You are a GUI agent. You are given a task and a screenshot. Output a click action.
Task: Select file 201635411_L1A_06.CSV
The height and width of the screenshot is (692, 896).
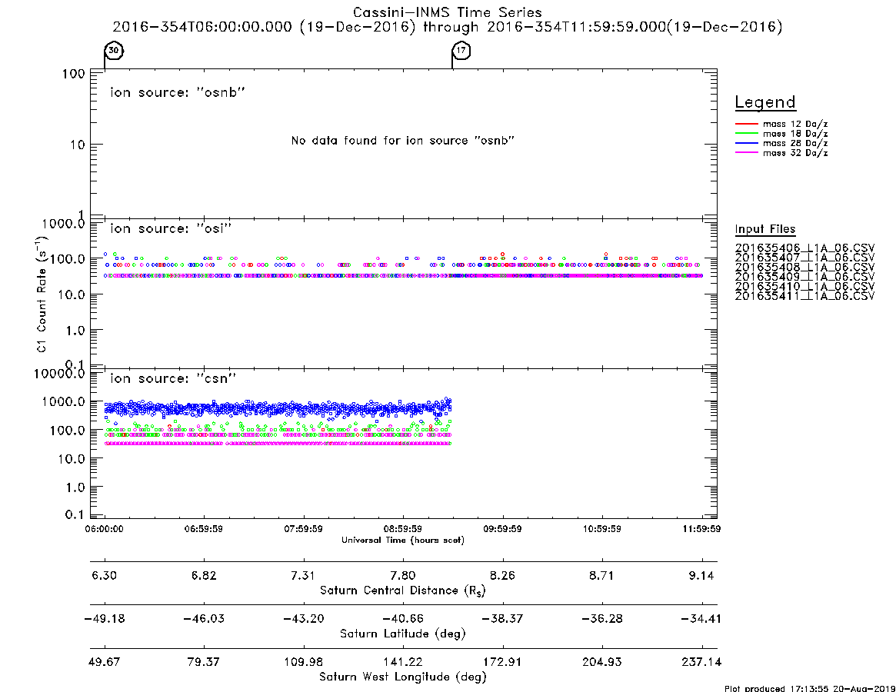tap(804, 296)
